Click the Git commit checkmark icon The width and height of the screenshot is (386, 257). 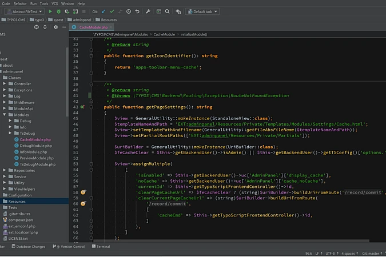pos(112,11)
